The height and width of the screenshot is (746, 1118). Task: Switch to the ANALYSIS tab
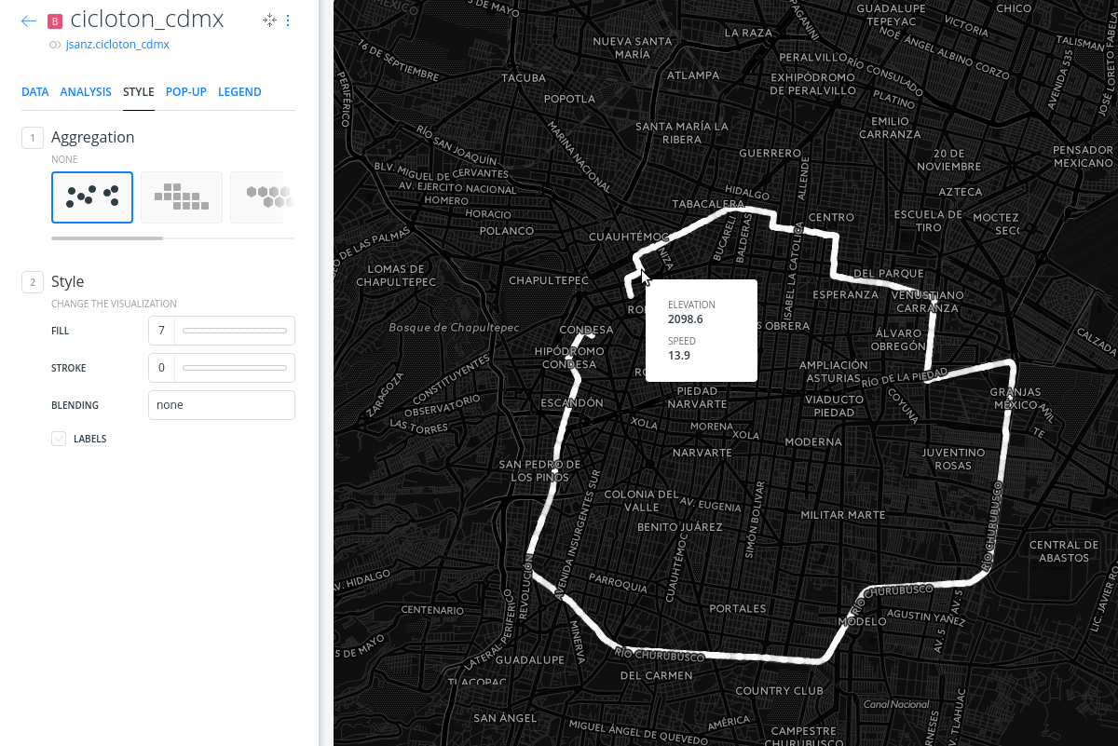pos(86,92)
